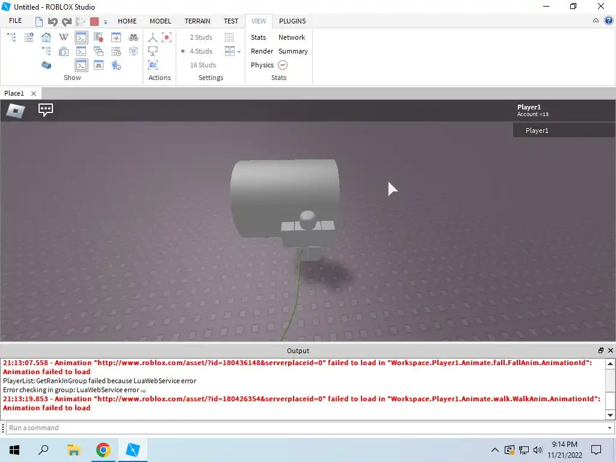This screenshot has width=616, height=462.
Task: Open the Script Analysis icon
Action: [x=64, y=51]
